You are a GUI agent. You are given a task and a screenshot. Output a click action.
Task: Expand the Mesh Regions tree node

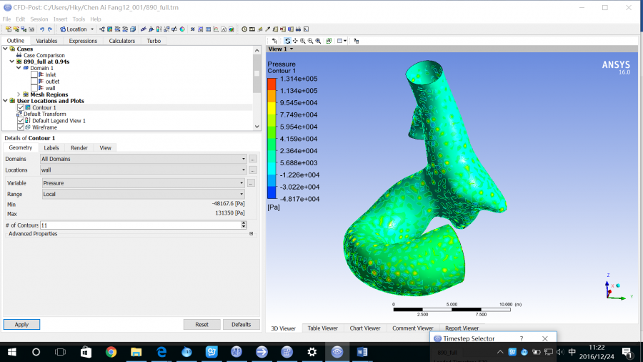(x=19, y=94)
